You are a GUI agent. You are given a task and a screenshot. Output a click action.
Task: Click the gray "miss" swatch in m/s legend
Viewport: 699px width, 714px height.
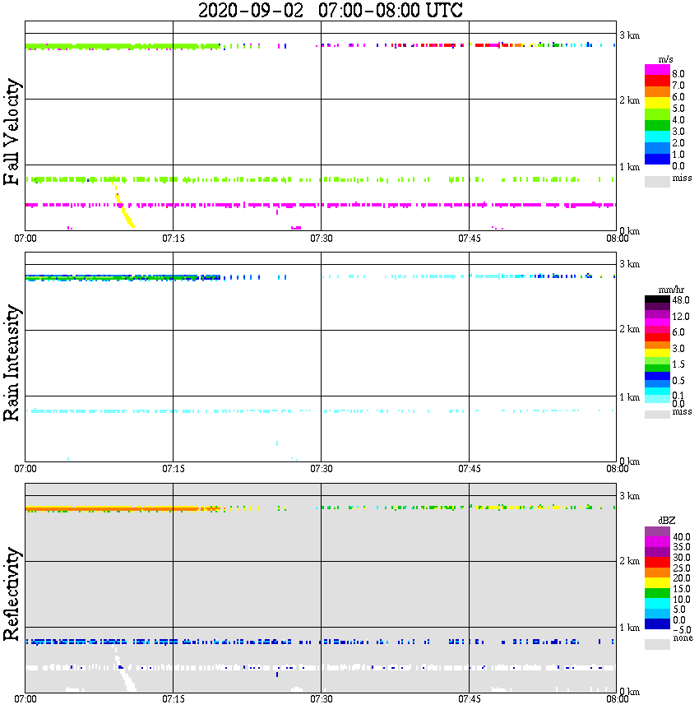[657, 181]
